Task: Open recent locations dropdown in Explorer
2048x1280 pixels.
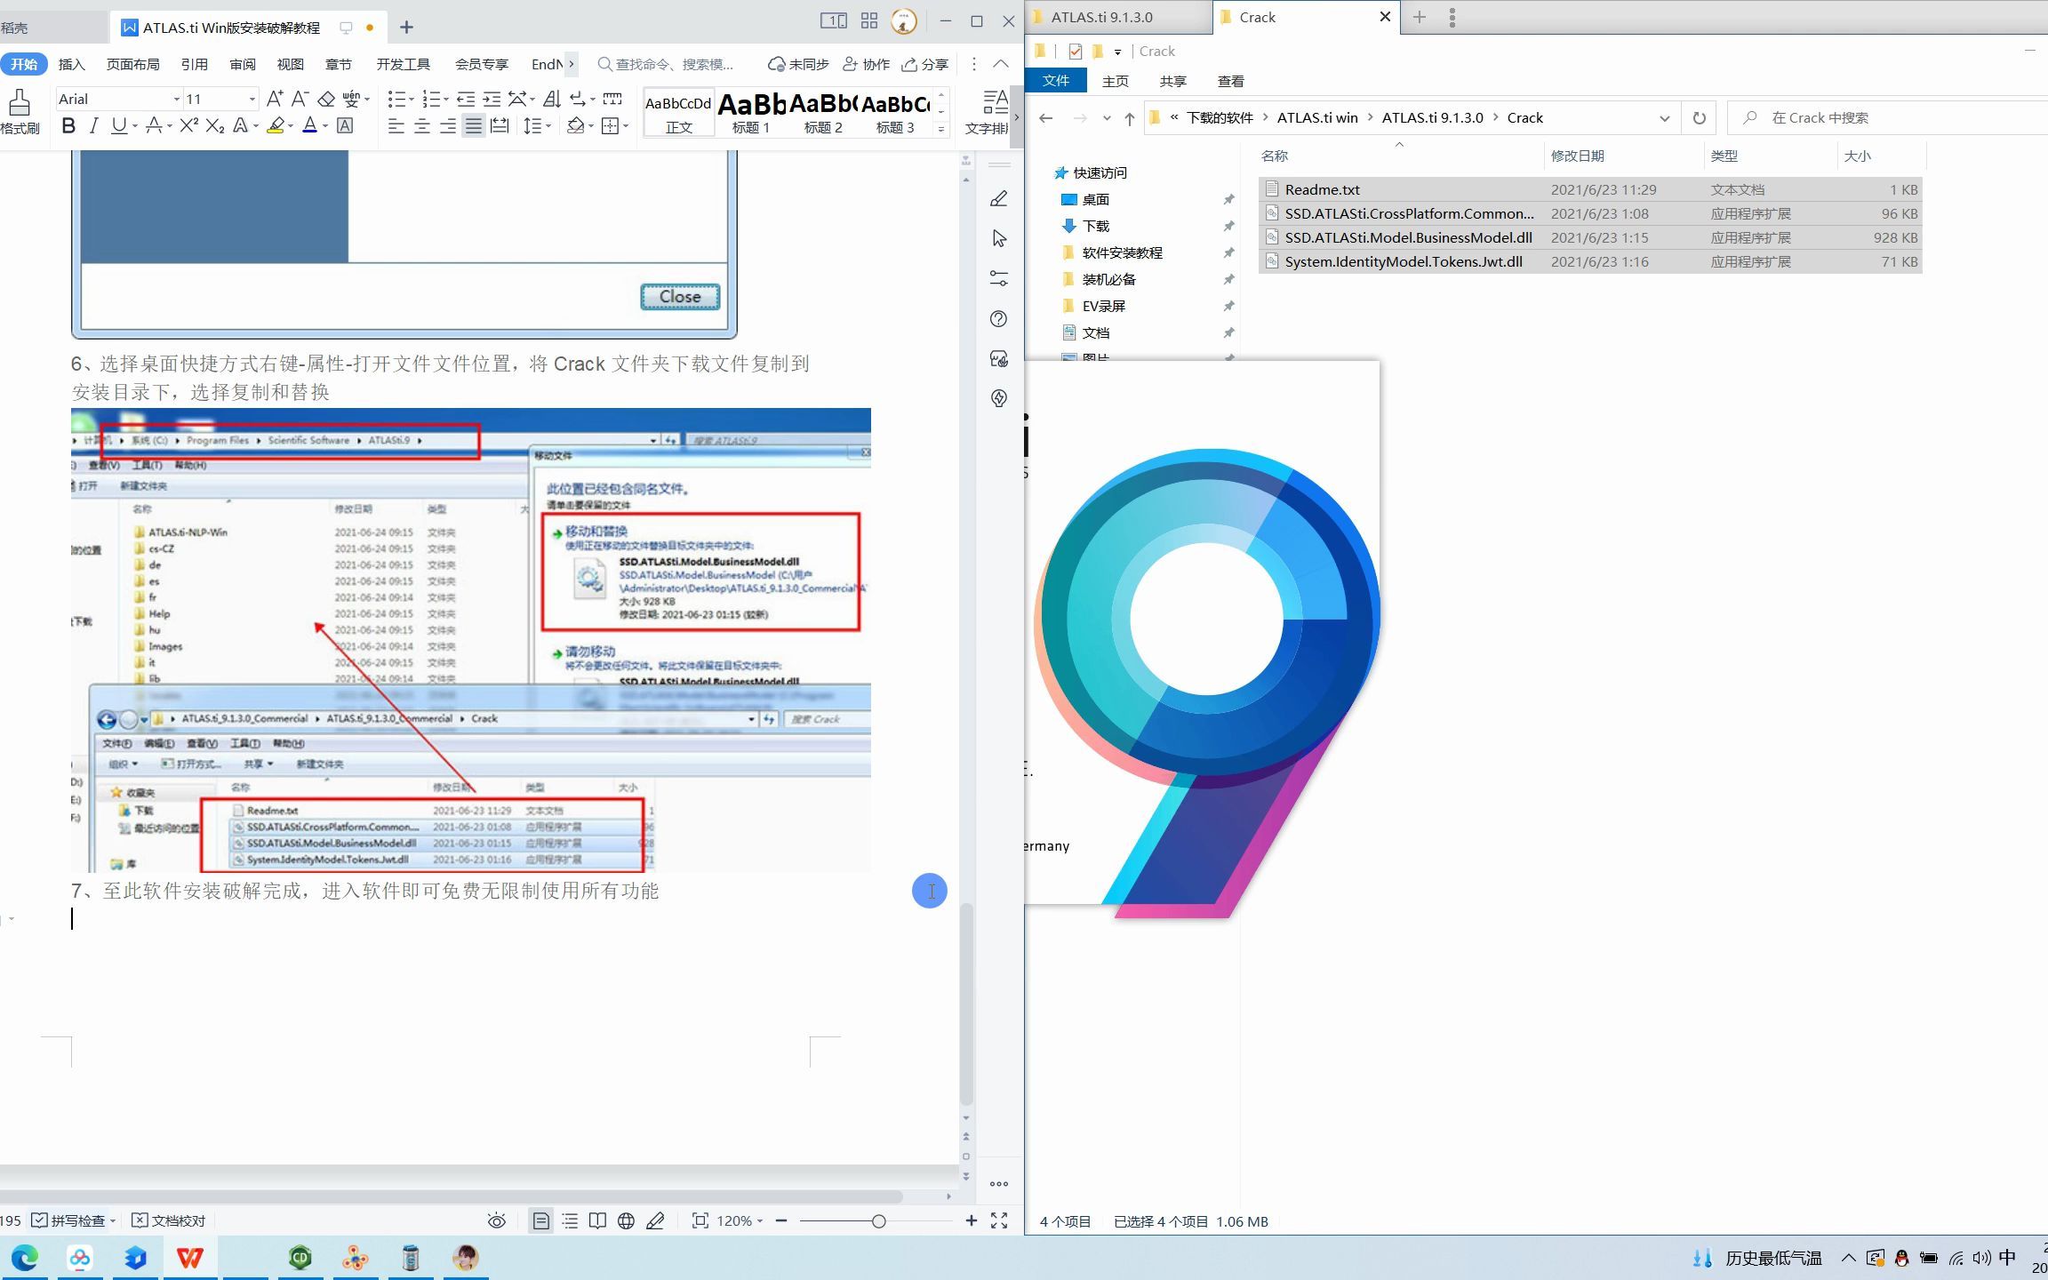Action: 1107,118
